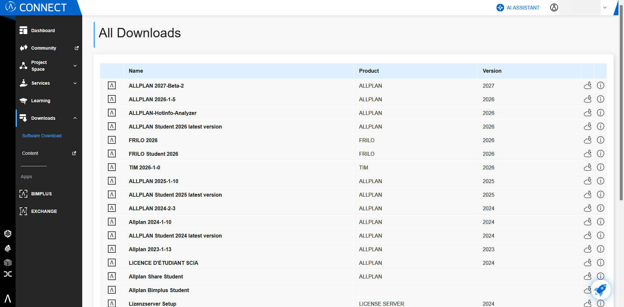Open the account dropdown chevron in header

(x=605, y=8)
